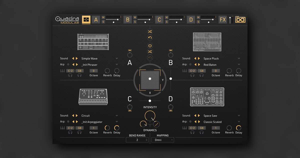Image resolution: width=300 pixels, height=158 pixels.
Task: Click the Space Saw Octave value box
Action: pos(216,128)
